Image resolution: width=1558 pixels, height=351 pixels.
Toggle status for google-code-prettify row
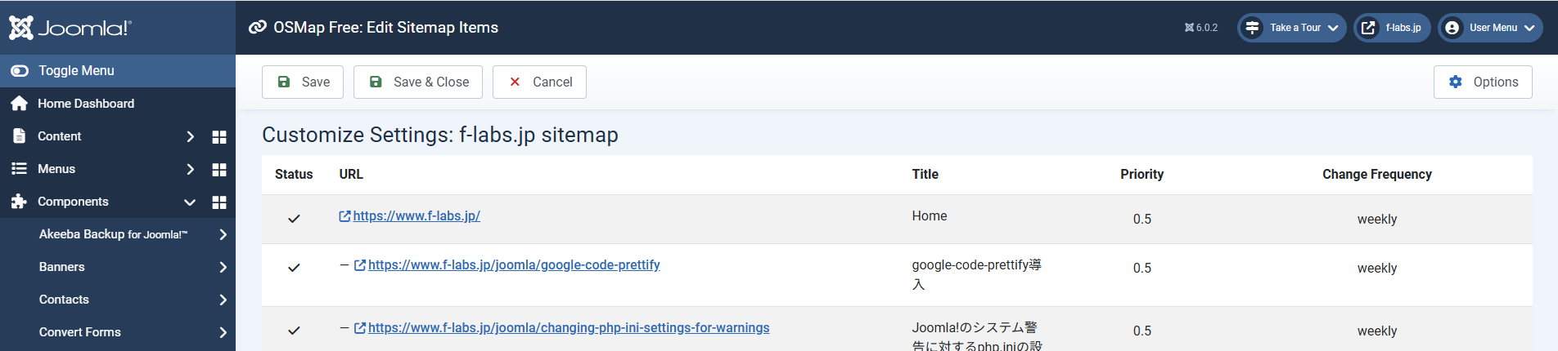(294, 268)
